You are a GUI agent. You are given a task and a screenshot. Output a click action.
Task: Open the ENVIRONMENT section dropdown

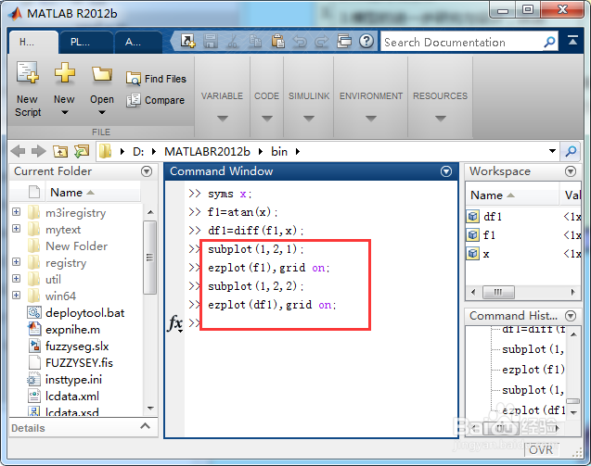[371, 119]
